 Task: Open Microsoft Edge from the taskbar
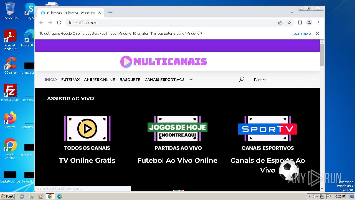click(60, 196)
